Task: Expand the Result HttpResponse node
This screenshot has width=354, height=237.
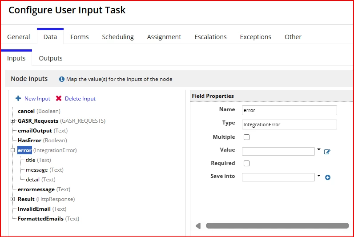Action: (x=12, y=199)
